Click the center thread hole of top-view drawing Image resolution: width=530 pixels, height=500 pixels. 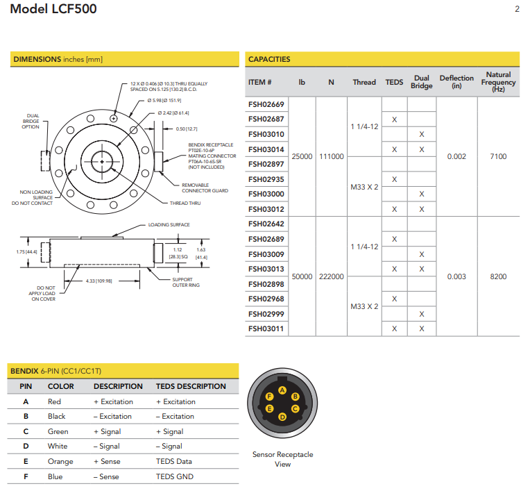[x=102, y=162]
